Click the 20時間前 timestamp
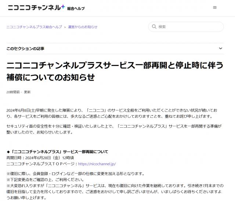 [13, 92]
